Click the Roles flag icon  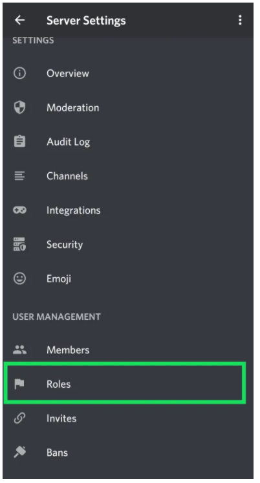pyautogui.click(x=19, y=384)
